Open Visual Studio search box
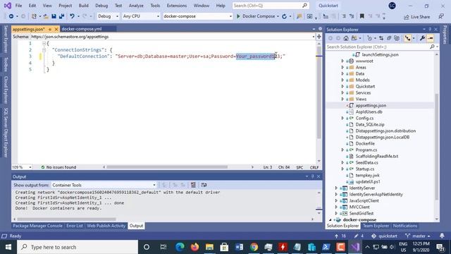Viewport: 451px width, 254px height. pos(270,6)
